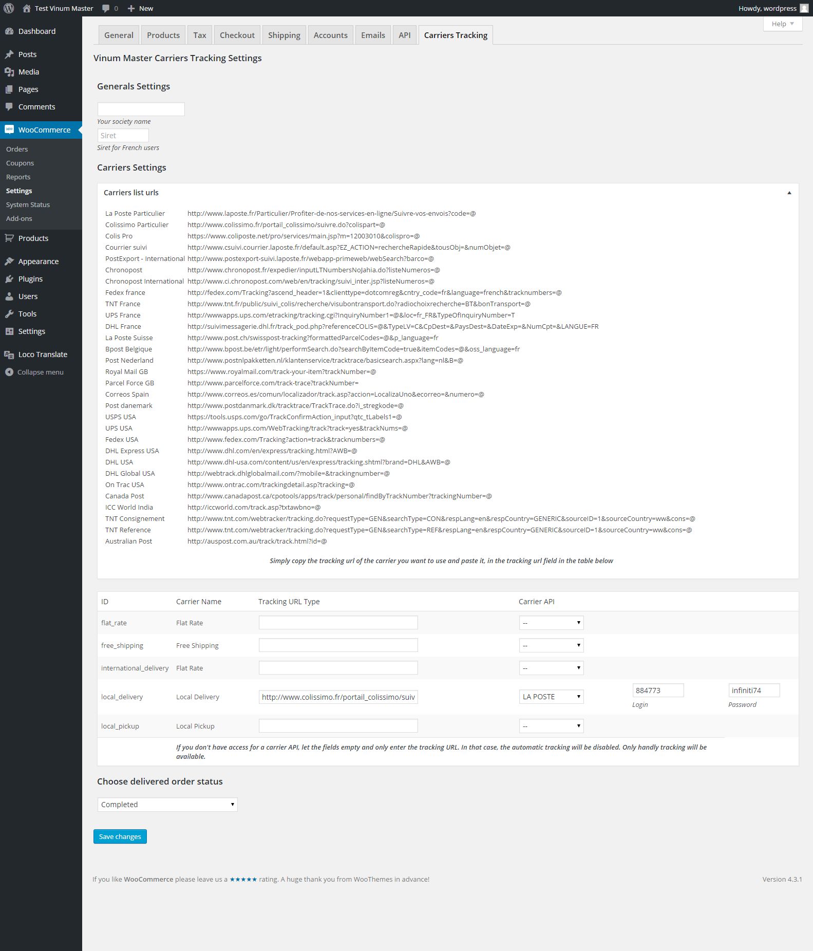Click Tracking URL field for flat_rate

tap(338, 623)
